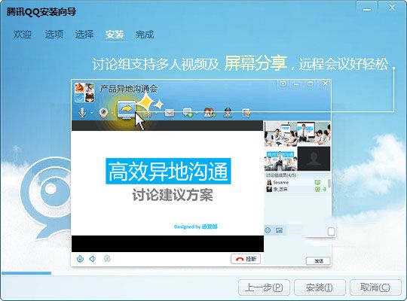The image size is (407, 301).
Task: Click the highlighted screen share monitor icon
Action: pyautogui.click(x=127, y=110)
